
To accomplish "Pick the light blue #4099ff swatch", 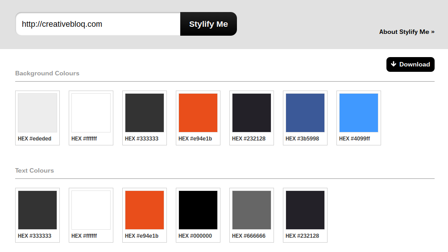I will click(359, 113).
